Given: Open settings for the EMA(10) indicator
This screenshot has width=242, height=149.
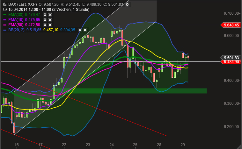Looking at the screenshot, I should point(45,20).
